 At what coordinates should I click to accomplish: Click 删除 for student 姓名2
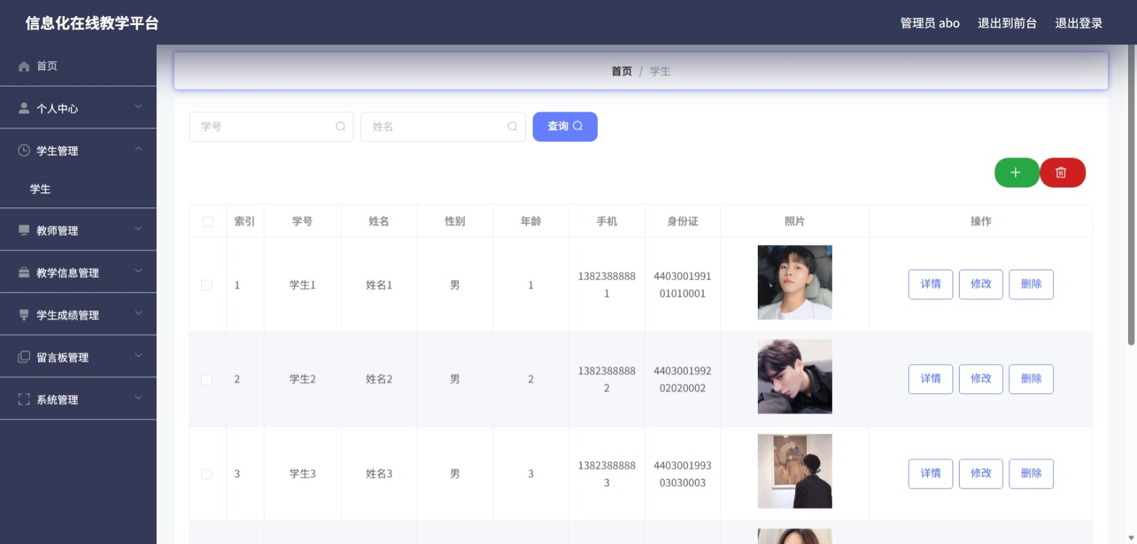pos(1031,379)
